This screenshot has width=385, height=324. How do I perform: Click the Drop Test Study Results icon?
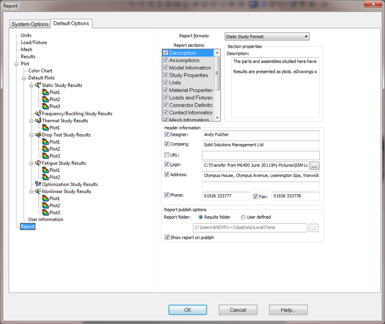click(38, 135)
